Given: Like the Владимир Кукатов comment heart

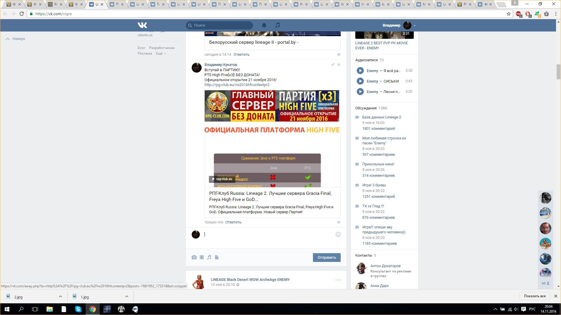Looking at the screenshot, I should coord(339,223).
